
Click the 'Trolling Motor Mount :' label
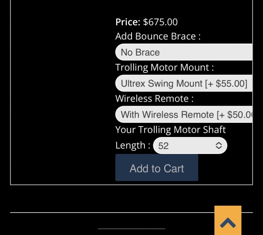coord(164,68)
